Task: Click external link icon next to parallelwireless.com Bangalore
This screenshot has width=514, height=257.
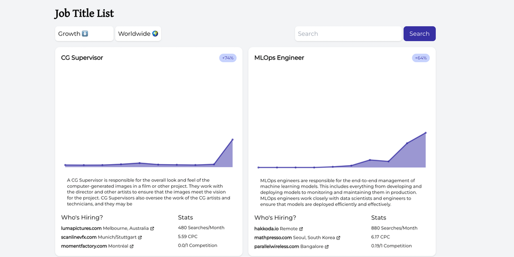Action: [x=327, y=246]
